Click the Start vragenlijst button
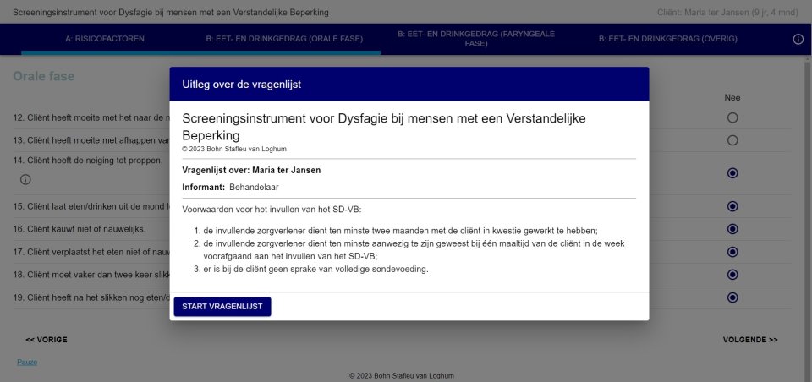 (222, 307)
